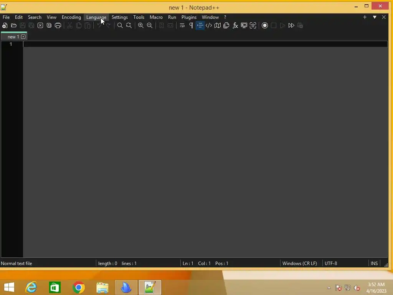Click the Close file toolbar icon
This screenshot has height=295, width=393.
pos(40,25)
